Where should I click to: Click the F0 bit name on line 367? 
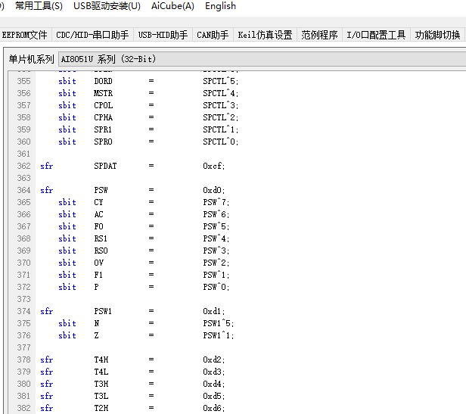(x=98, y=226)
